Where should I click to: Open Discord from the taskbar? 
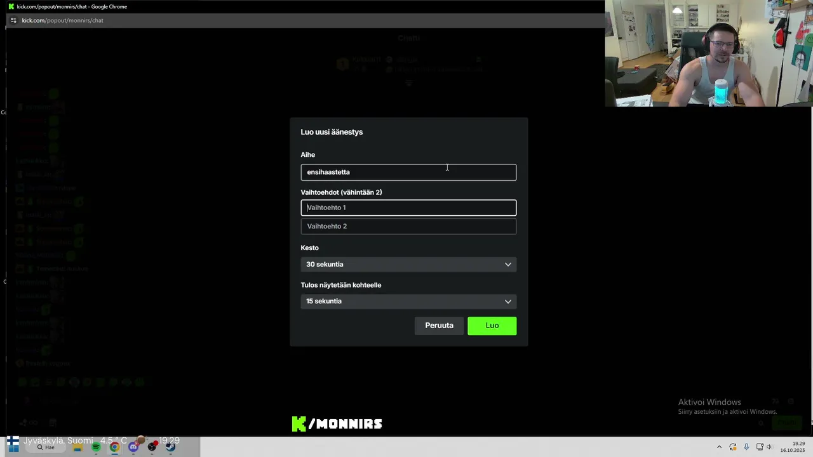[133, 447]
